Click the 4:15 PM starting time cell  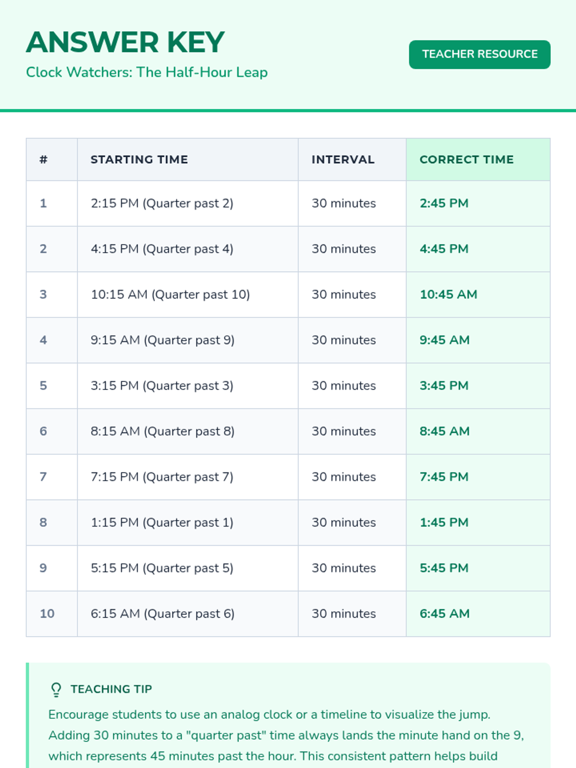162,249
